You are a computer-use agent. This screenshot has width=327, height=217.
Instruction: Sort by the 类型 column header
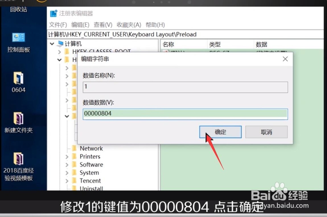coord(215,44)
